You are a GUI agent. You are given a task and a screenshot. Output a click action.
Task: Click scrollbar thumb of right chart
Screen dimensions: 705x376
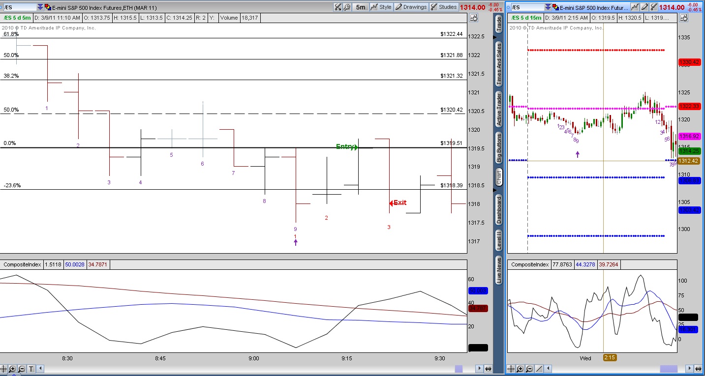669,368
